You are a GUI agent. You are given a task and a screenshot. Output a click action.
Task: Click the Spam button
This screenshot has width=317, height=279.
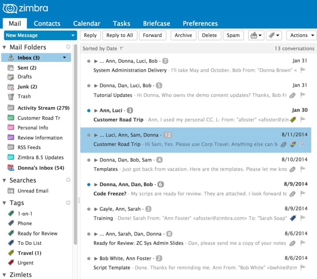[233, 36]
